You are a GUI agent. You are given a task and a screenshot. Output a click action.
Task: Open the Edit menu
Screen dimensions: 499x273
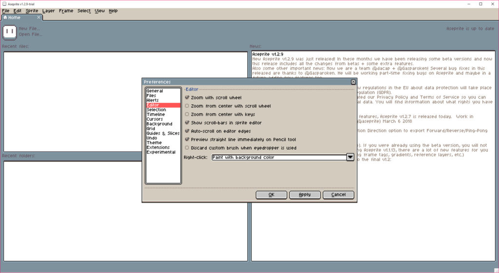[x=18, y=11]
